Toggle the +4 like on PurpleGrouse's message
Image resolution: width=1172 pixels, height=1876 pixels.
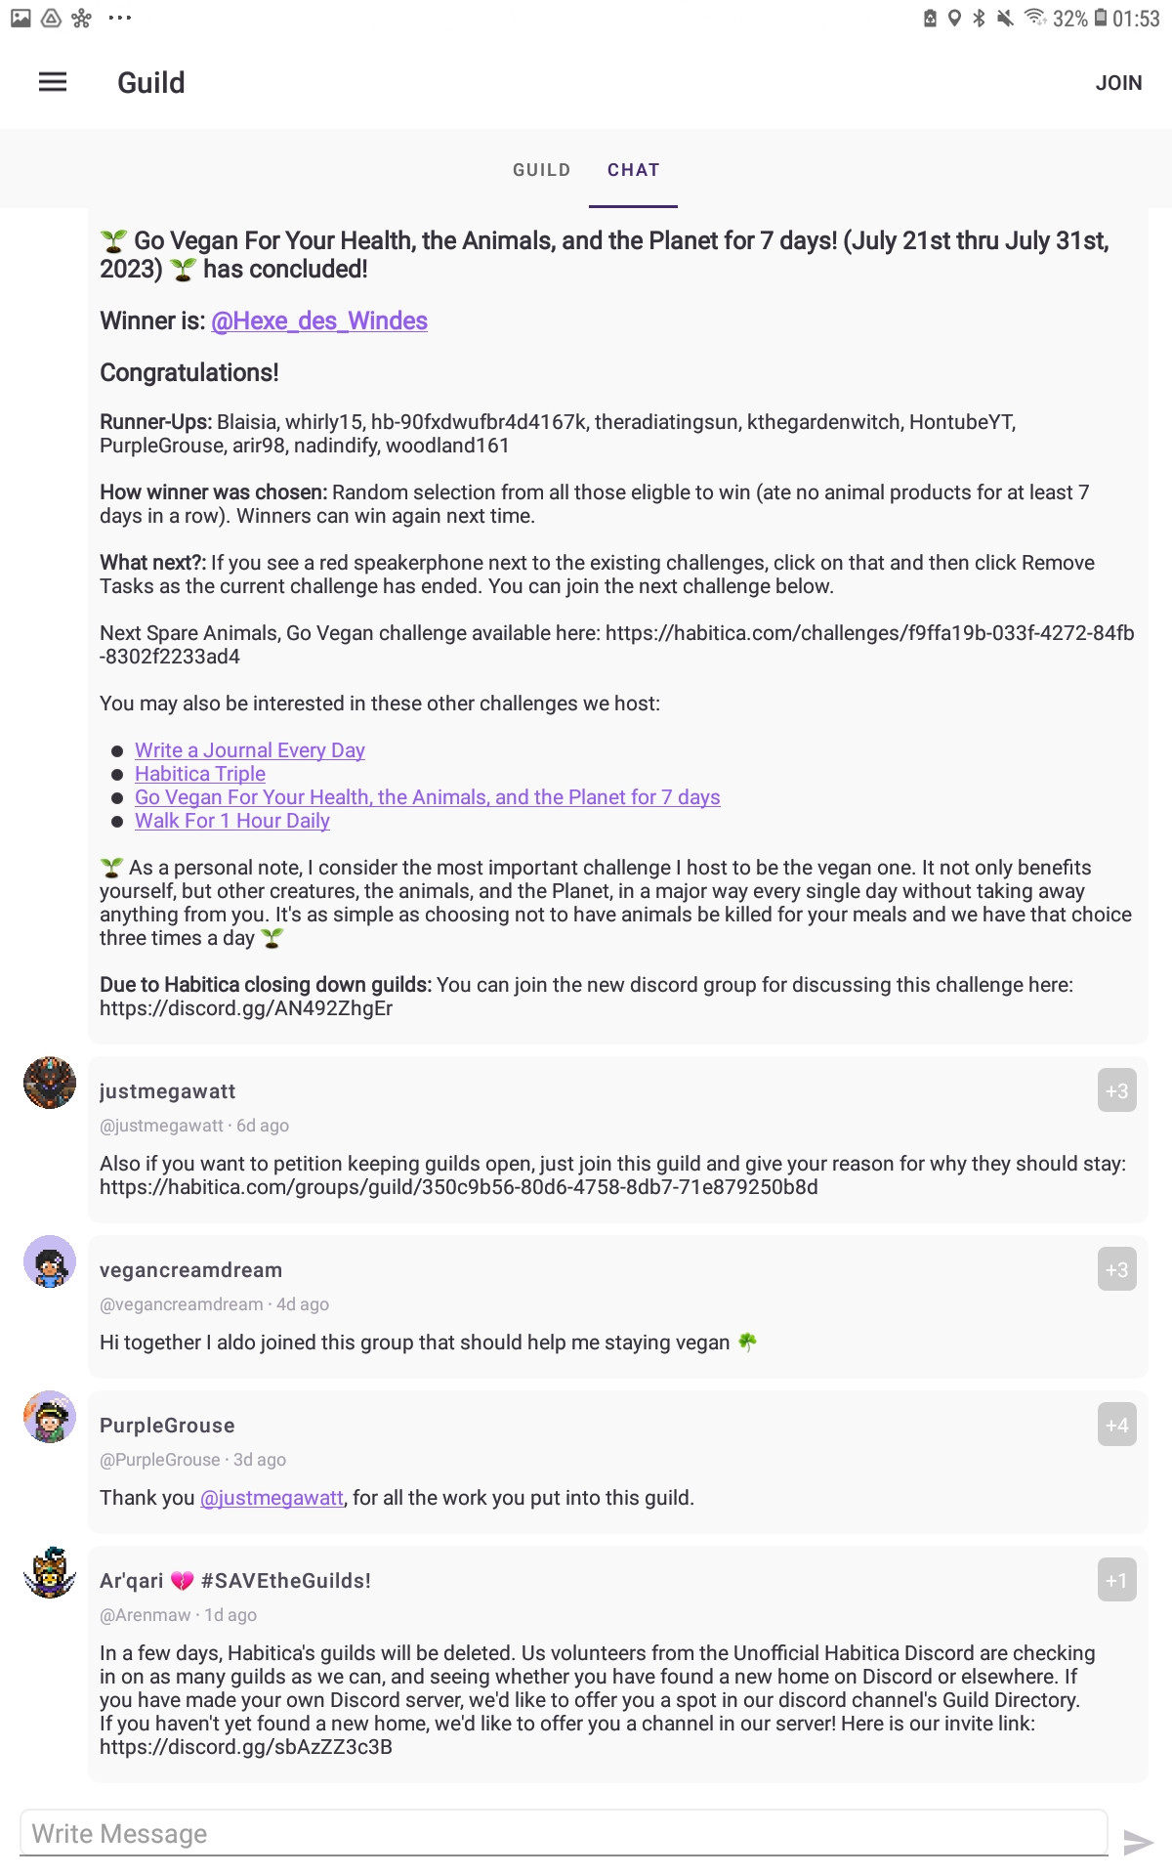pos(1116,1425)
